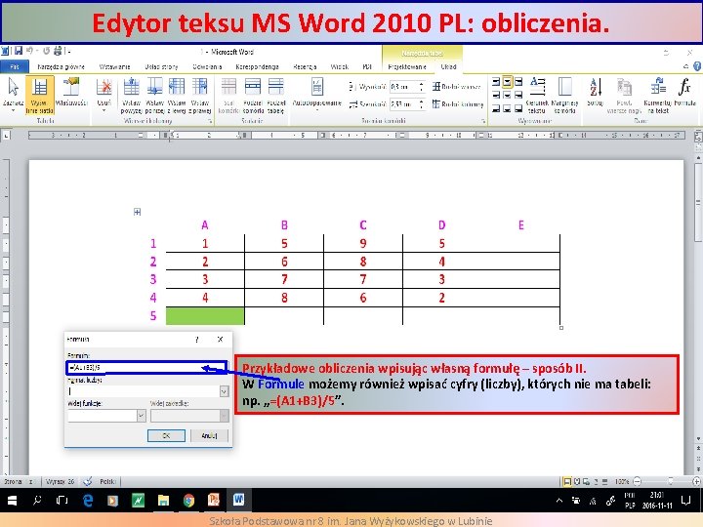Click OK in Formula dialog

click(166, 435)
